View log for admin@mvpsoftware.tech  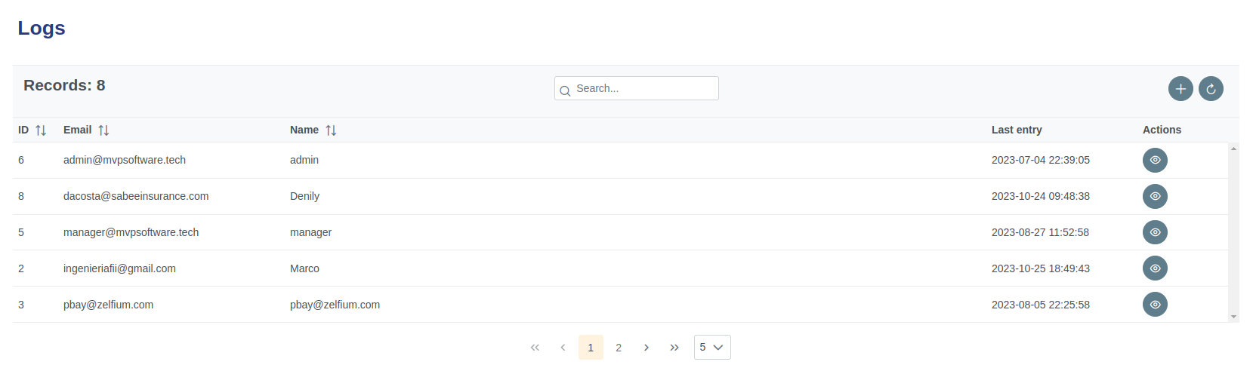pos(1155,160)
